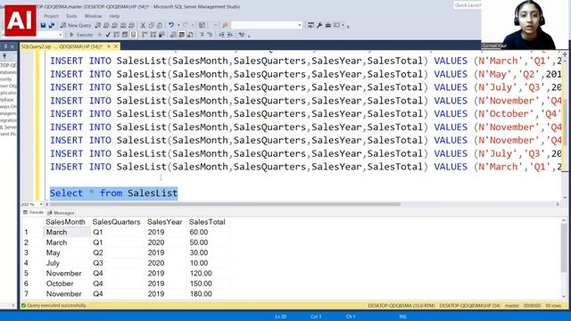Expand the Find combo box dropdown arrow
571x321 pixels.
(300, 25)
